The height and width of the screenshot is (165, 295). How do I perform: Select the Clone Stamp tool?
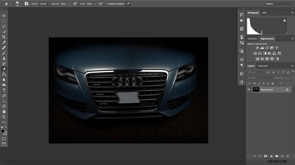tap(4, 58)
